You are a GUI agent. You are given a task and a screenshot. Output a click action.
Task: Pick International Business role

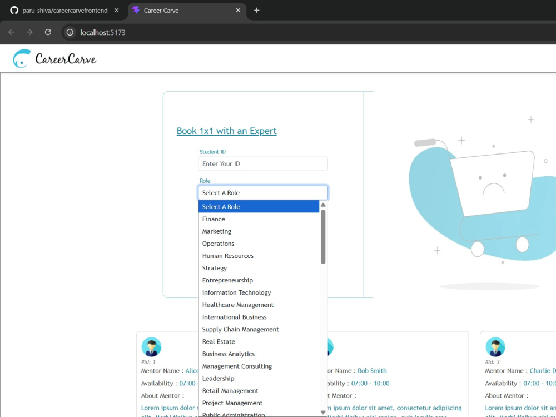(x=259, y=317)
